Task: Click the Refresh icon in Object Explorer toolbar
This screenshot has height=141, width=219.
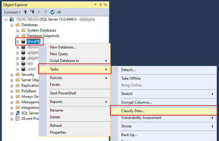Action: (x=52, y=12)
